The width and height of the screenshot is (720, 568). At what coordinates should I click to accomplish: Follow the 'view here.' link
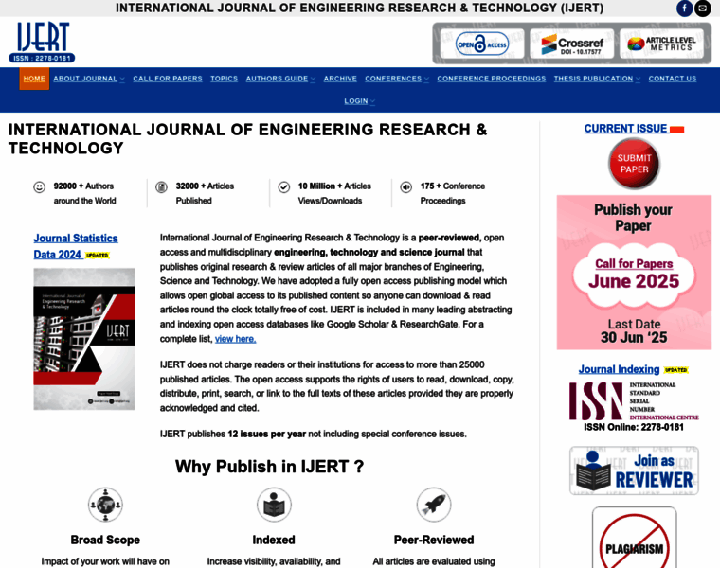pyautogui.click(x=235, y=339)
